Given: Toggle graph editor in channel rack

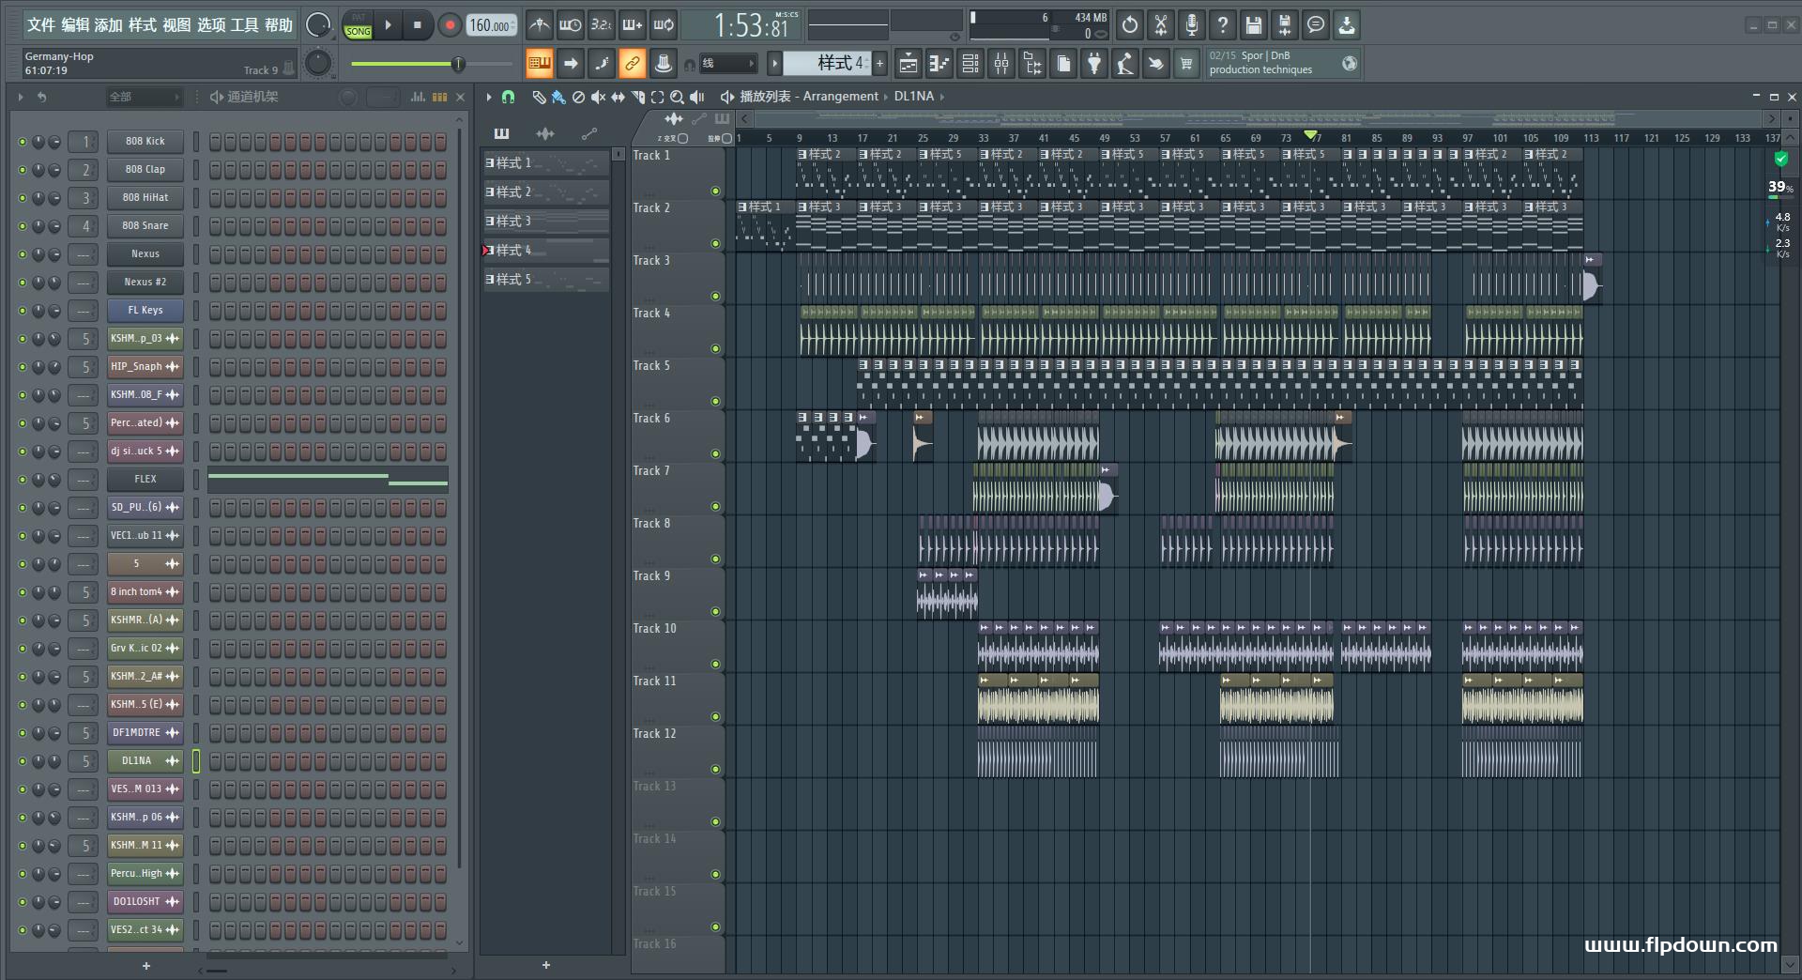Looking at the screenshot, I should click(x=419, y=97).
